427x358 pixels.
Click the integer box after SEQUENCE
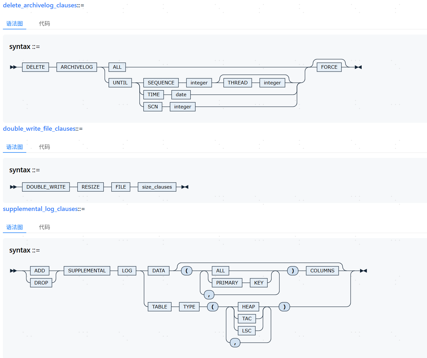pyautogui.click(x=199, y=83)
